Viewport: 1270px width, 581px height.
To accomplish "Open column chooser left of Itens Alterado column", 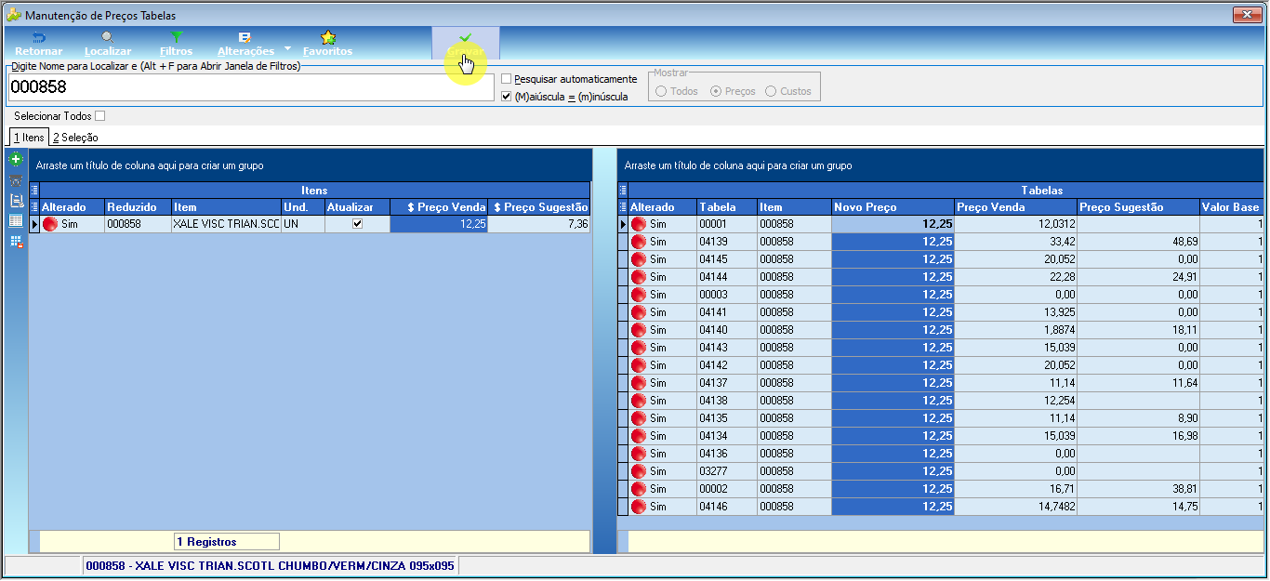I will [34, 206].
